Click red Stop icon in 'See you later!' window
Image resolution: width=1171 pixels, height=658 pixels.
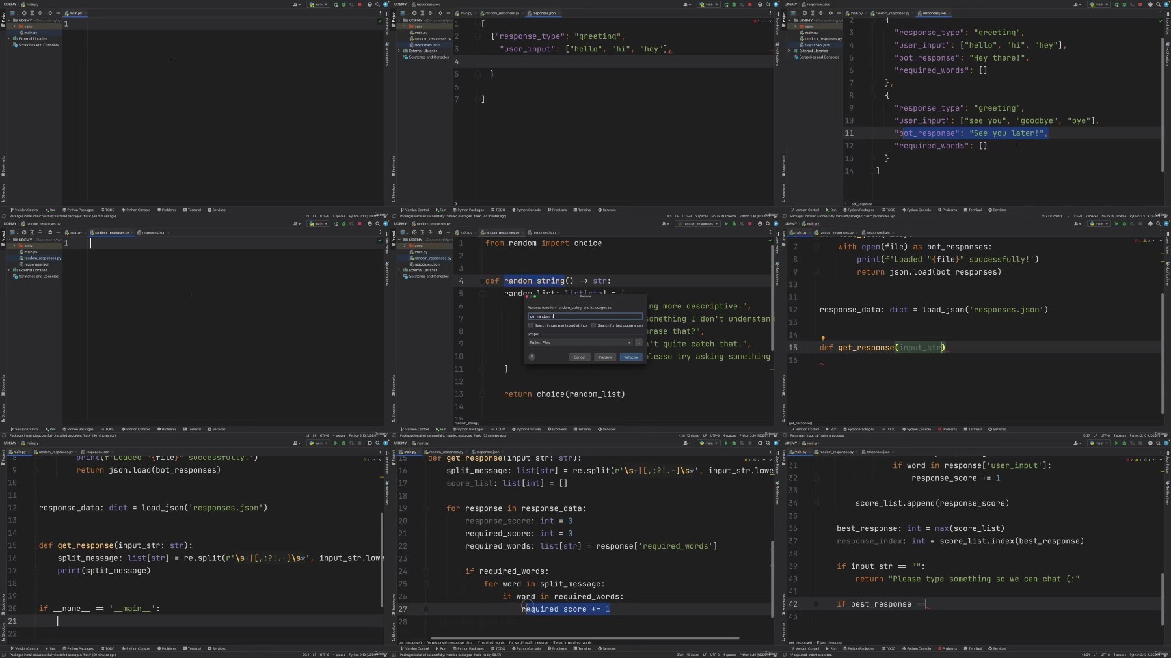pyautogui.click(x=1140, y=4)
